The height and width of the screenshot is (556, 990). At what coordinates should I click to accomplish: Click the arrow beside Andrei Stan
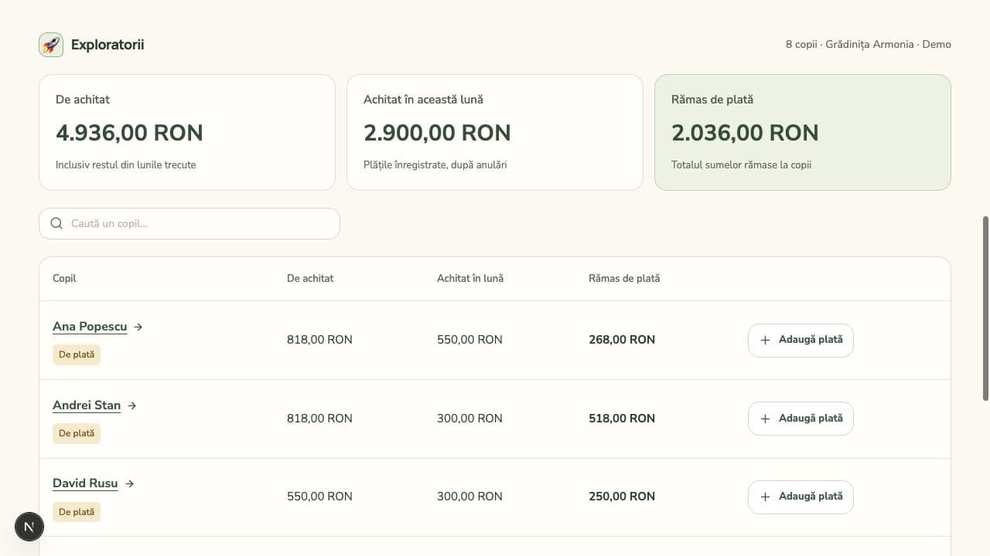(x=132, y=405)
